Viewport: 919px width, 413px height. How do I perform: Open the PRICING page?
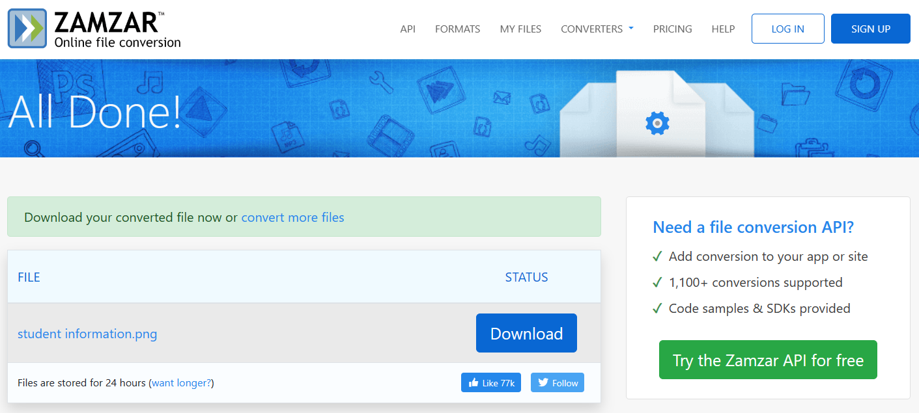[x=672, y=29]
